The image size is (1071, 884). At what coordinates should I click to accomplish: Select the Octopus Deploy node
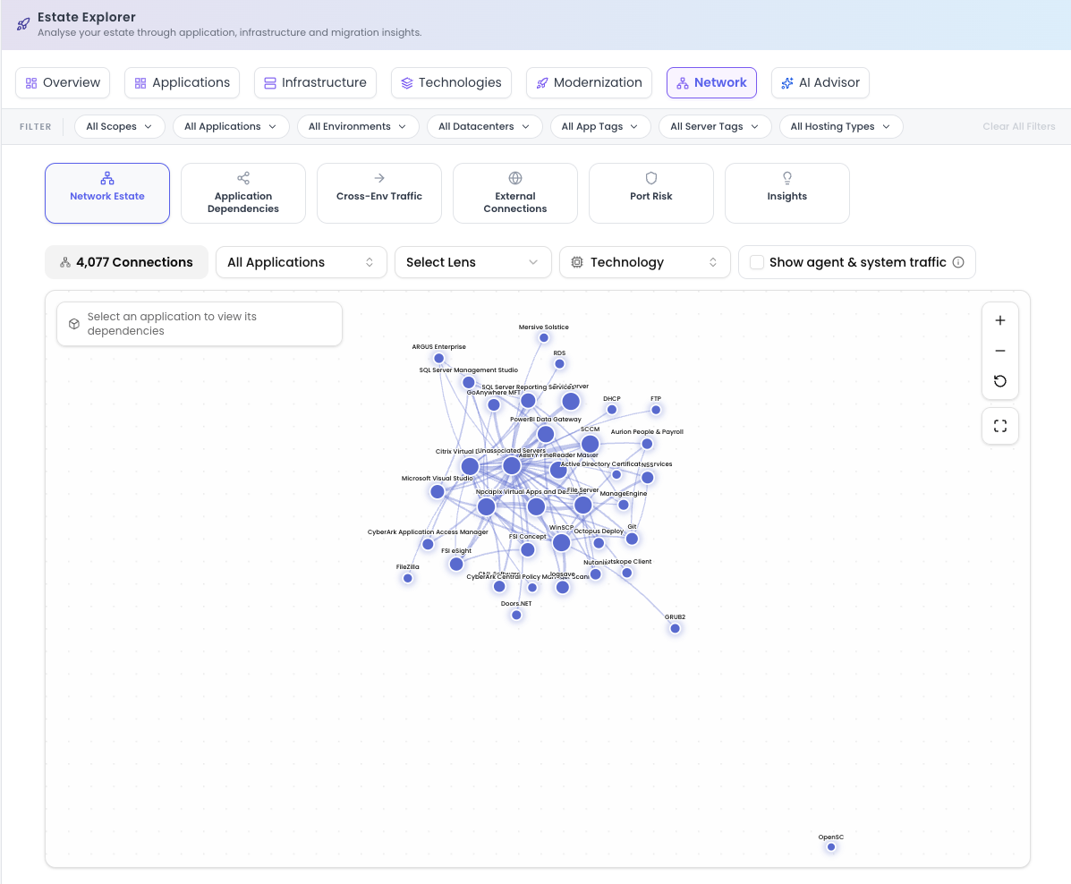click(x=599, y=543)
